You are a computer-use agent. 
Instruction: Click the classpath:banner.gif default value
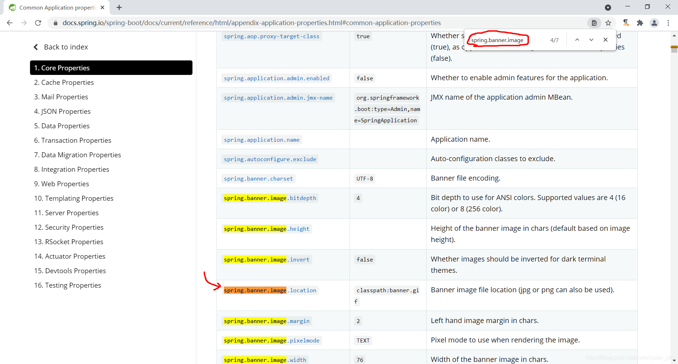(387, 296)
